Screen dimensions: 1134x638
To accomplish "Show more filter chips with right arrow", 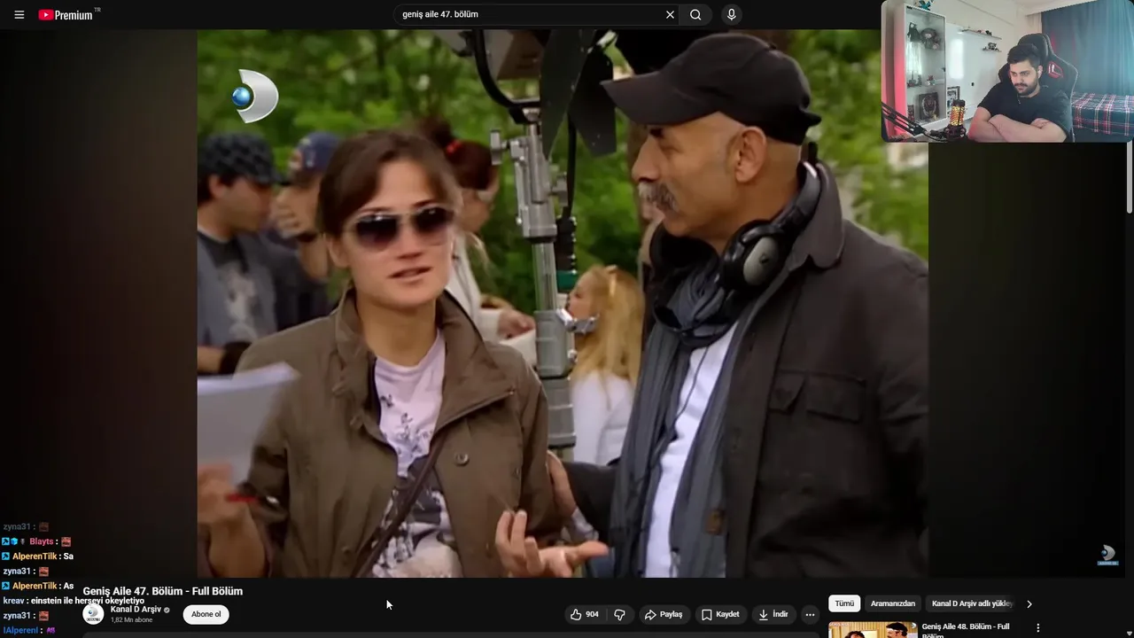I will 1029,603.
